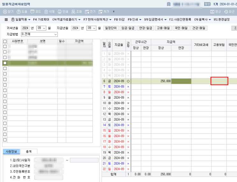Viewport: 237px width, 182px height.
Task: Select the dark green 연장 cell on day 6
Action: pyautogui.click(x=181, y=81)
